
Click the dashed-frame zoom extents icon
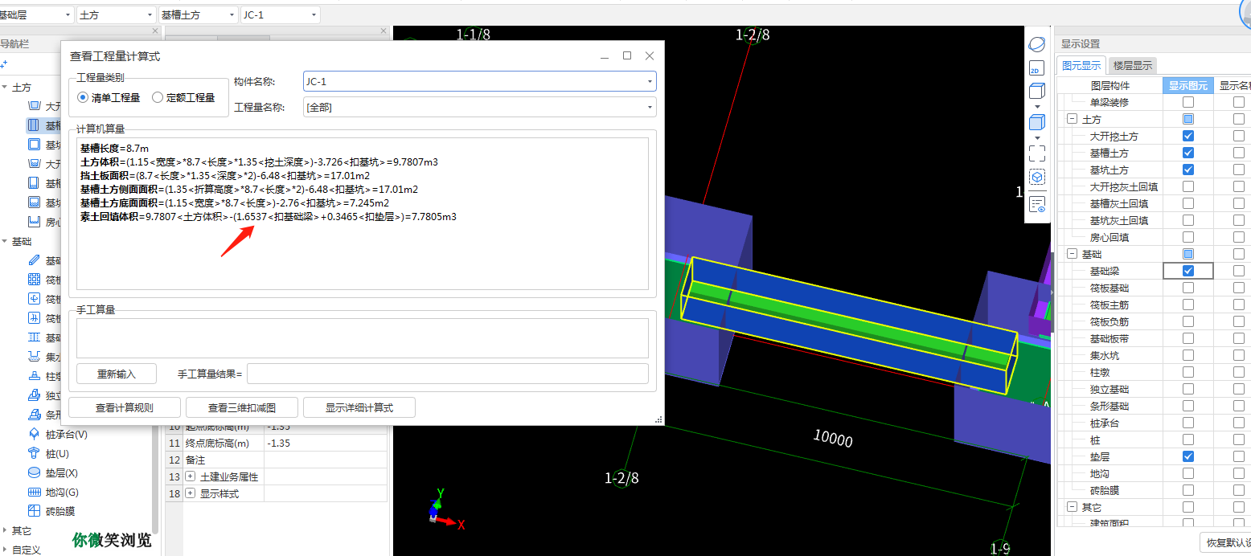(1037, 153)
